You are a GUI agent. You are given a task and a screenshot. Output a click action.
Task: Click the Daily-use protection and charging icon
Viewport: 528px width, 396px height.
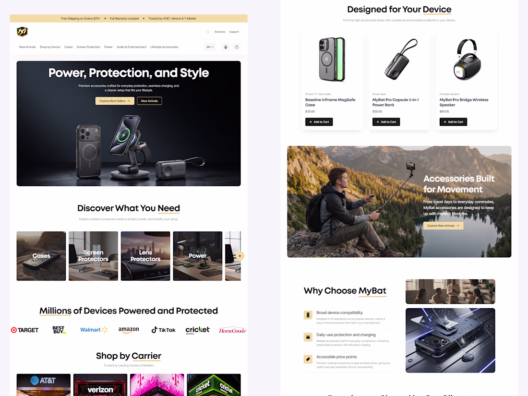[308, 337]
